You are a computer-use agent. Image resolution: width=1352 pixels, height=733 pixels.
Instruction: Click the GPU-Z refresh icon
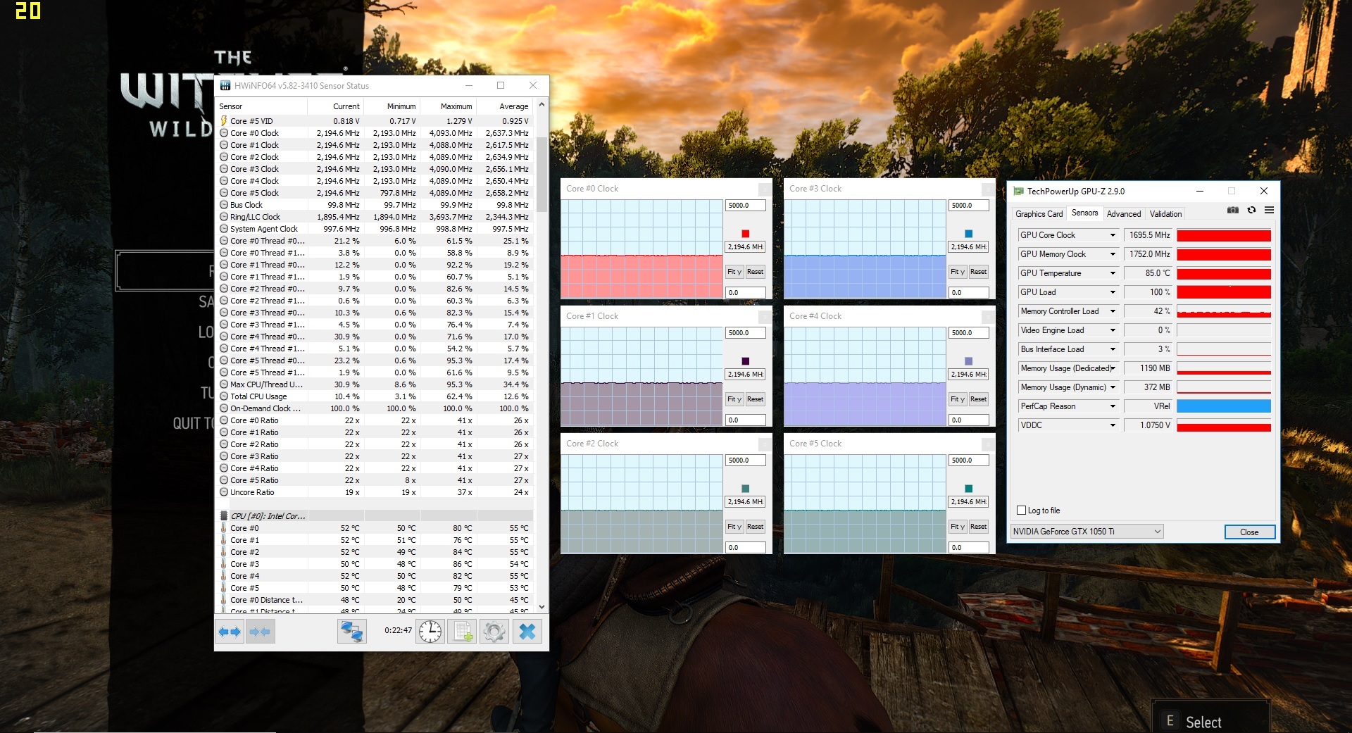[1251, 210]
